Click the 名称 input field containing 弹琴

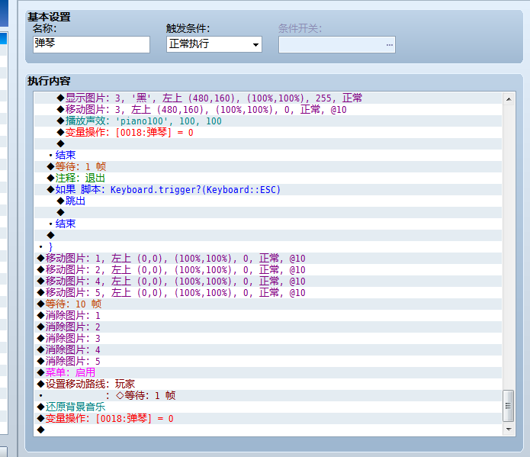coord(92,45)
